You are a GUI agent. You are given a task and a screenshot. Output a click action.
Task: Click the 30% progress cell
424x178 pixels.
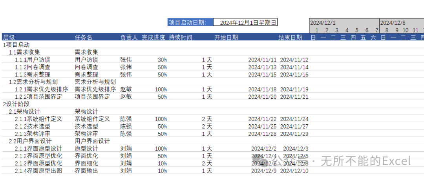click(162, 60)
